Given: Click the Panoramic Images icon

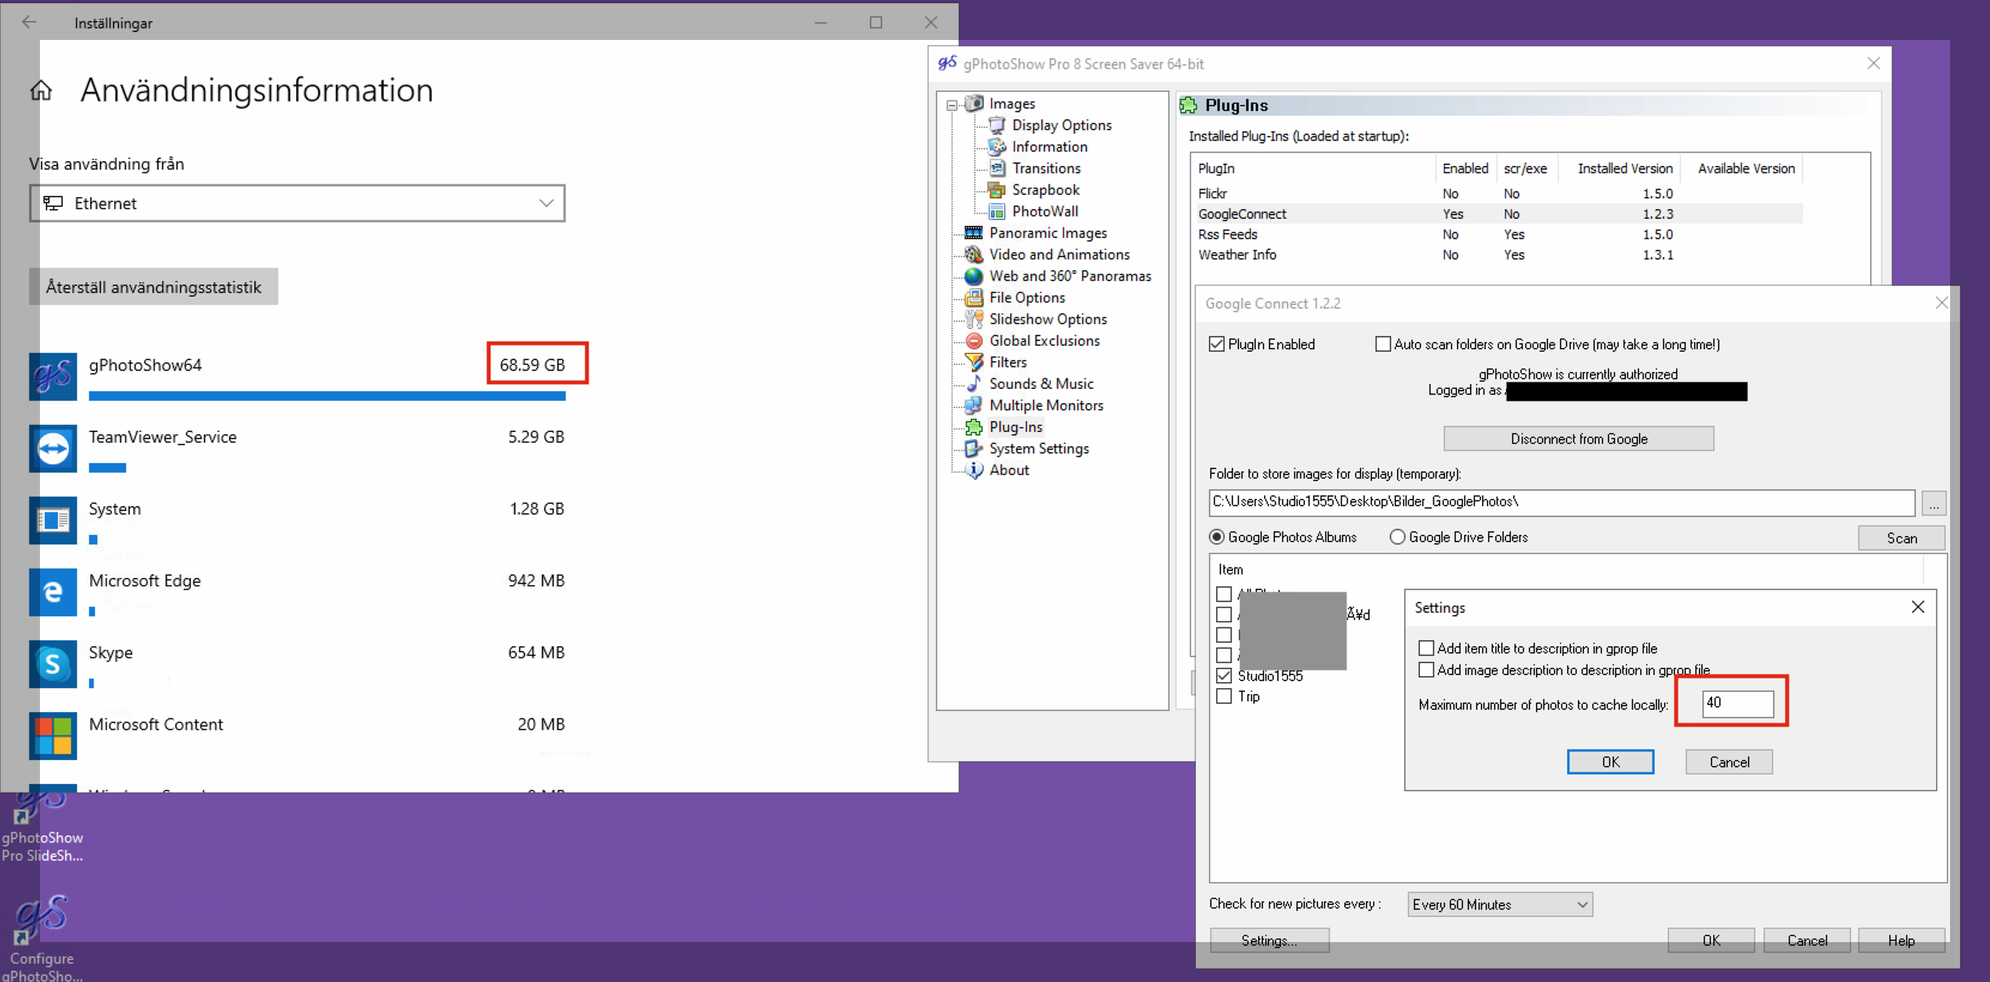Looking at the screenshot, I should pos(973,232).
